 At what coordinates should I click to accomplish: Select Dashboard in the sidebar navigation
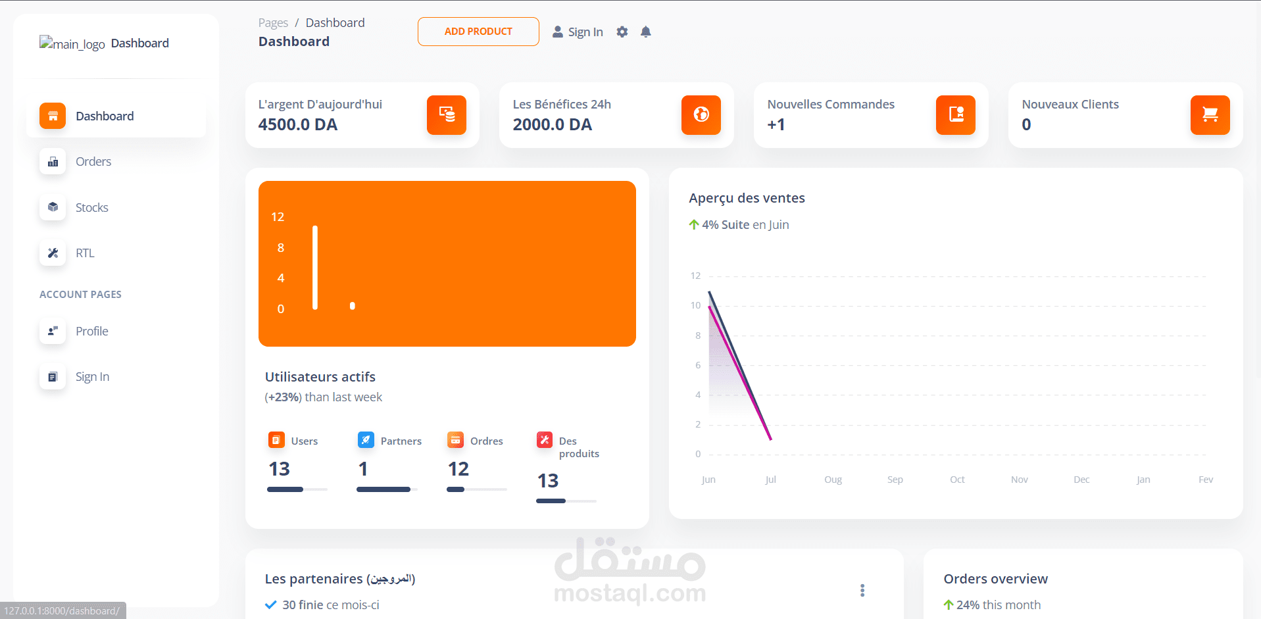[x=53, y=115]
